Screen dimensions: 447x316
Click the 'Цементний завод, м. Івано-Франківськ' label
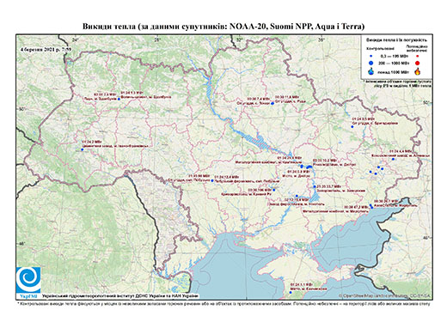pos(116,146)
